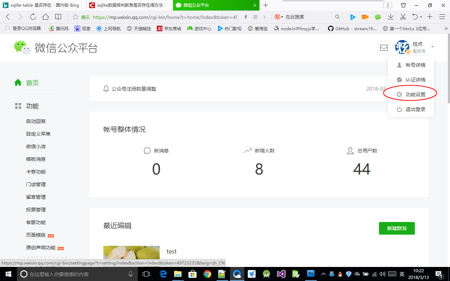Viewport: 450px width, 281px height.
Task: Open Visual Studio from the taskbar
Action: (x=281, y=274)
